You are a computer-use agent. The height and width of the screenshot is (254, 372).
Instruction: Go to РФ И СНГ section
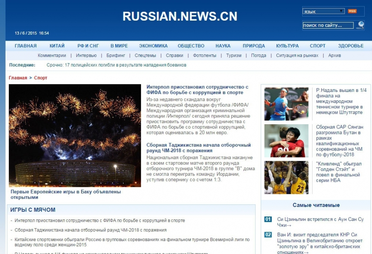88,46
